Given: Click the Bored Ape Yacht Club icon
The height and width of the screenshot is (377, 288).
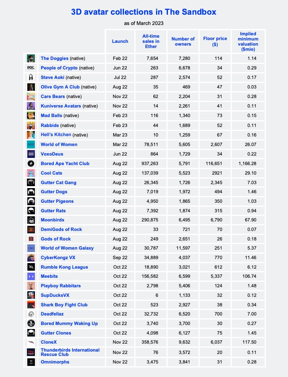Looking at the screenshot, I should point(31,163).
